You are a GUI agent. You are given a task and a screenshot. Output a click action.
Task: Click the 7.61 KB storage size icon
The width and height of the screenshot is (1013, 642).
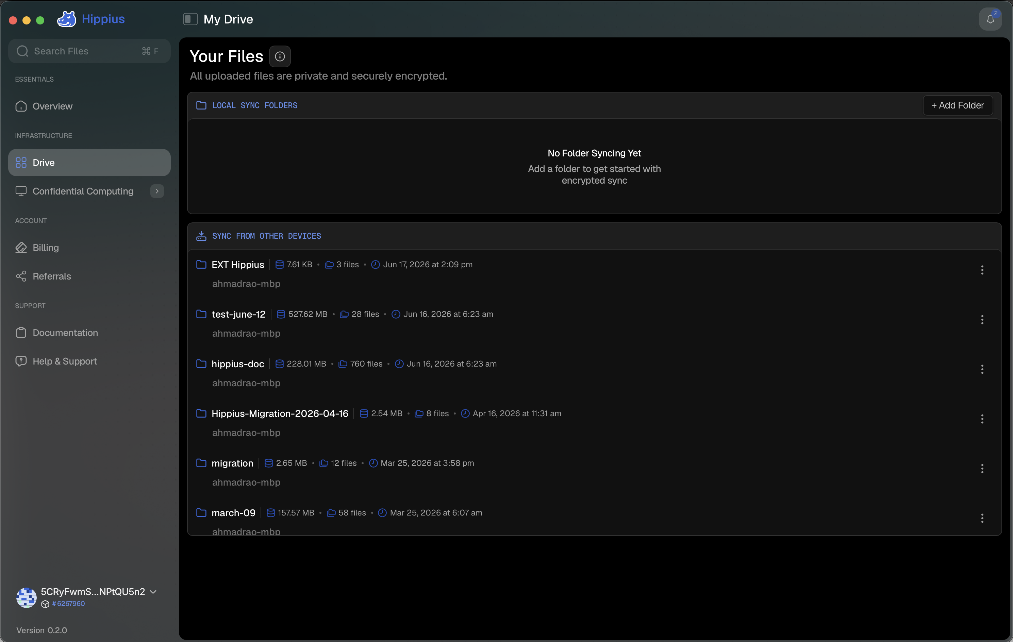[279, 265]
